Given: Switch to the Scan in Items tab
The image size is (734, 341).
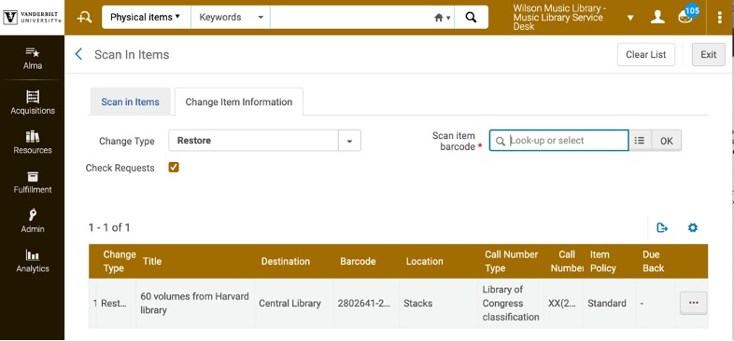Looking at the screenshot, I should tap(130, 102).
